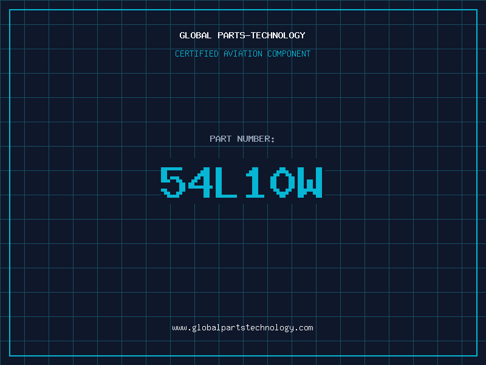
Task: Select the part number 54L10W
Action: (241, 182)
